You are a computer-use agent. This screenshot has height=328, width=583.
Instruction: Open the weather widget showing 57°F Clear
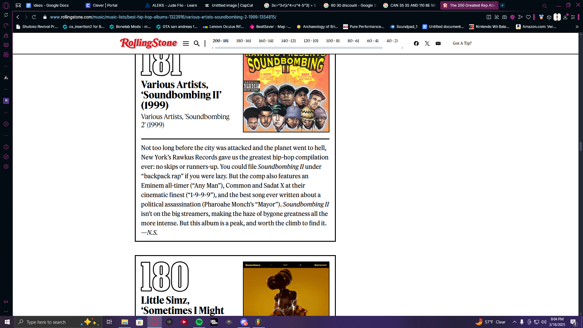[x=490, y=322]
